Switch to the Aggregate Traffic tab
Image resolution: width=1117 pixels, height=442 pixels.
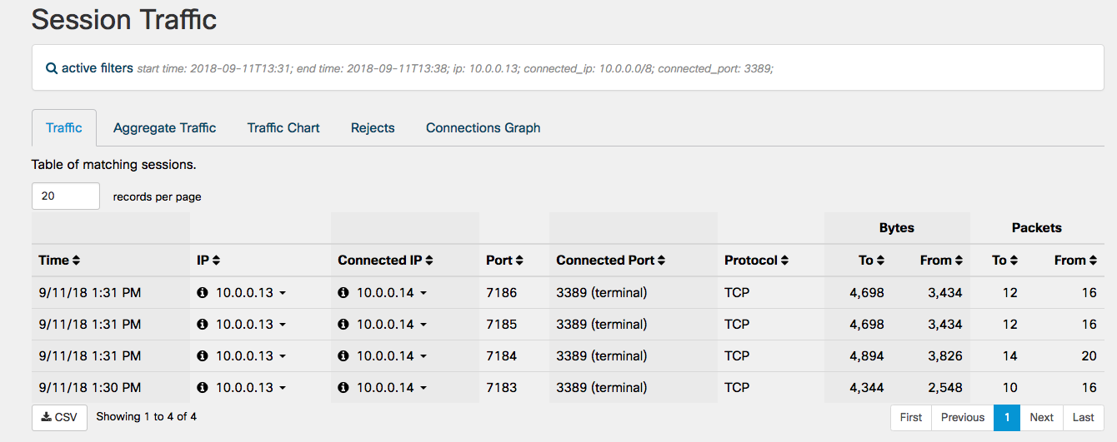[x=164, y=128]
